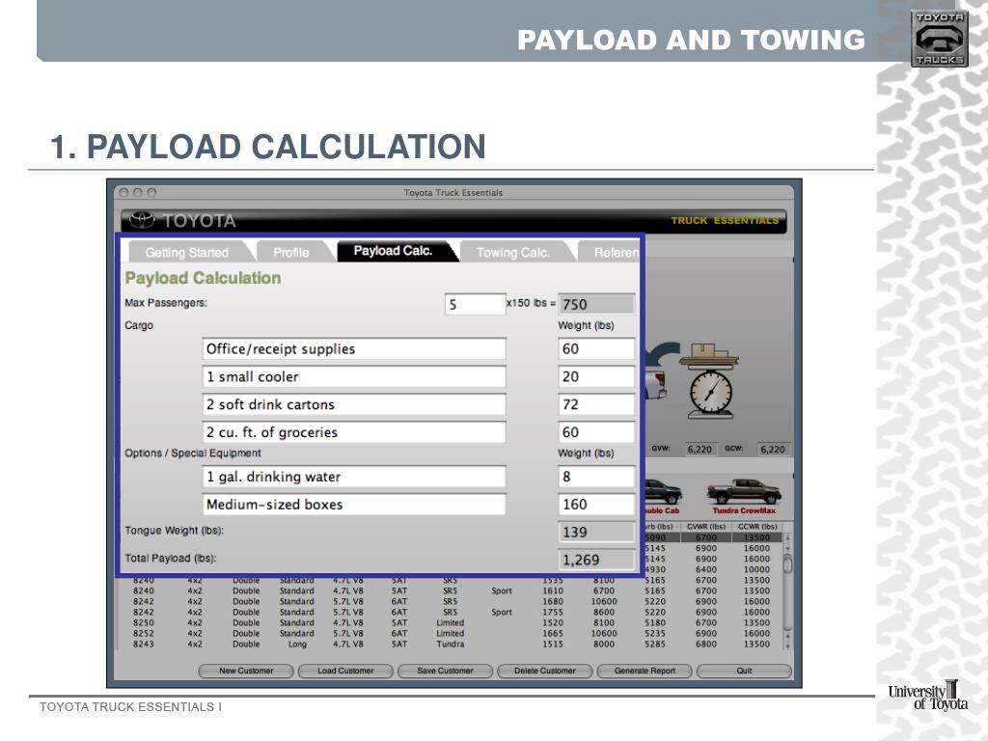The height and width of the screenshot is (741, 988).
Task: Edit the Medium-sized boxes equipment field
Action: click(x=354, y=505)
